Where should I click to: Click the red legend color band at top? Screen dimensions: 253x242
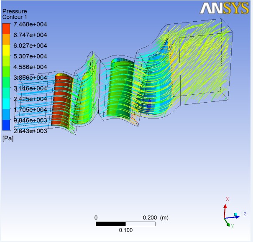(x=6, y=29)
